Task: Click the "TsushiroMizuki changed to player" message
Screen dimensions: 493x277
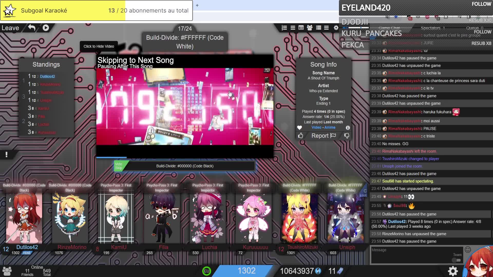Action: click(411, 159)
